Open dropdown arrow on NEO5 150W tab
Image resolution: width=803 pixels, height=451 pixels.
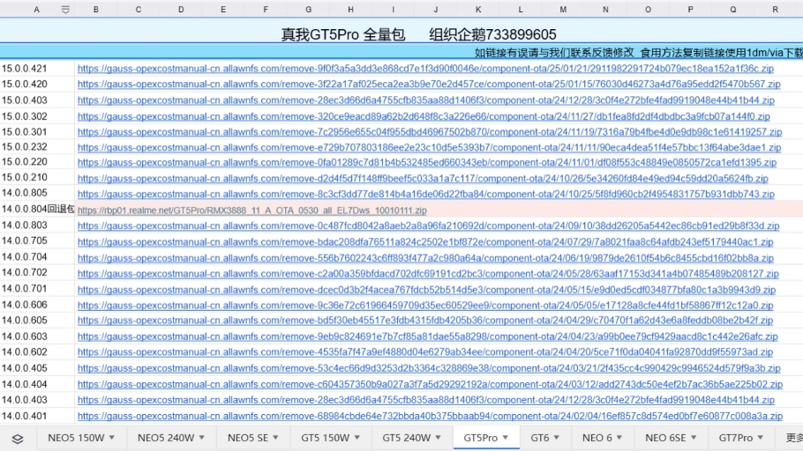pos(112,438)
